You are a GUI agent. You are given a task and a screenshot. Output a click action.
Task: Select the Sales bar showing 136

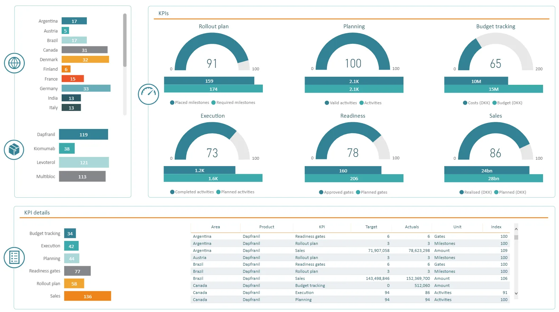tap(87, 296)
